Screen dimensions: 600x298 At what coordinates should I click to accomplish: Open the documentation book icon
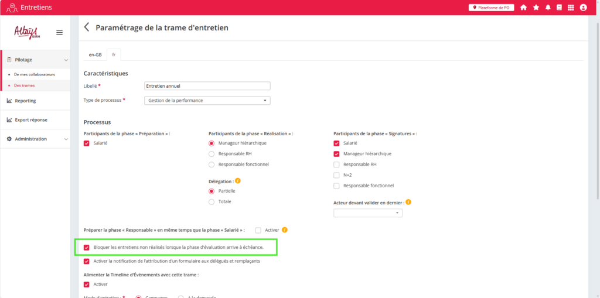559,8
